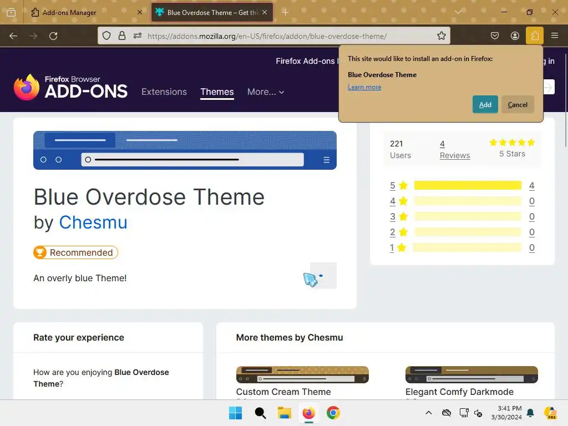Click the Elegant Comfy Darkmode title

pyautogui.click(x=459, y=392)
